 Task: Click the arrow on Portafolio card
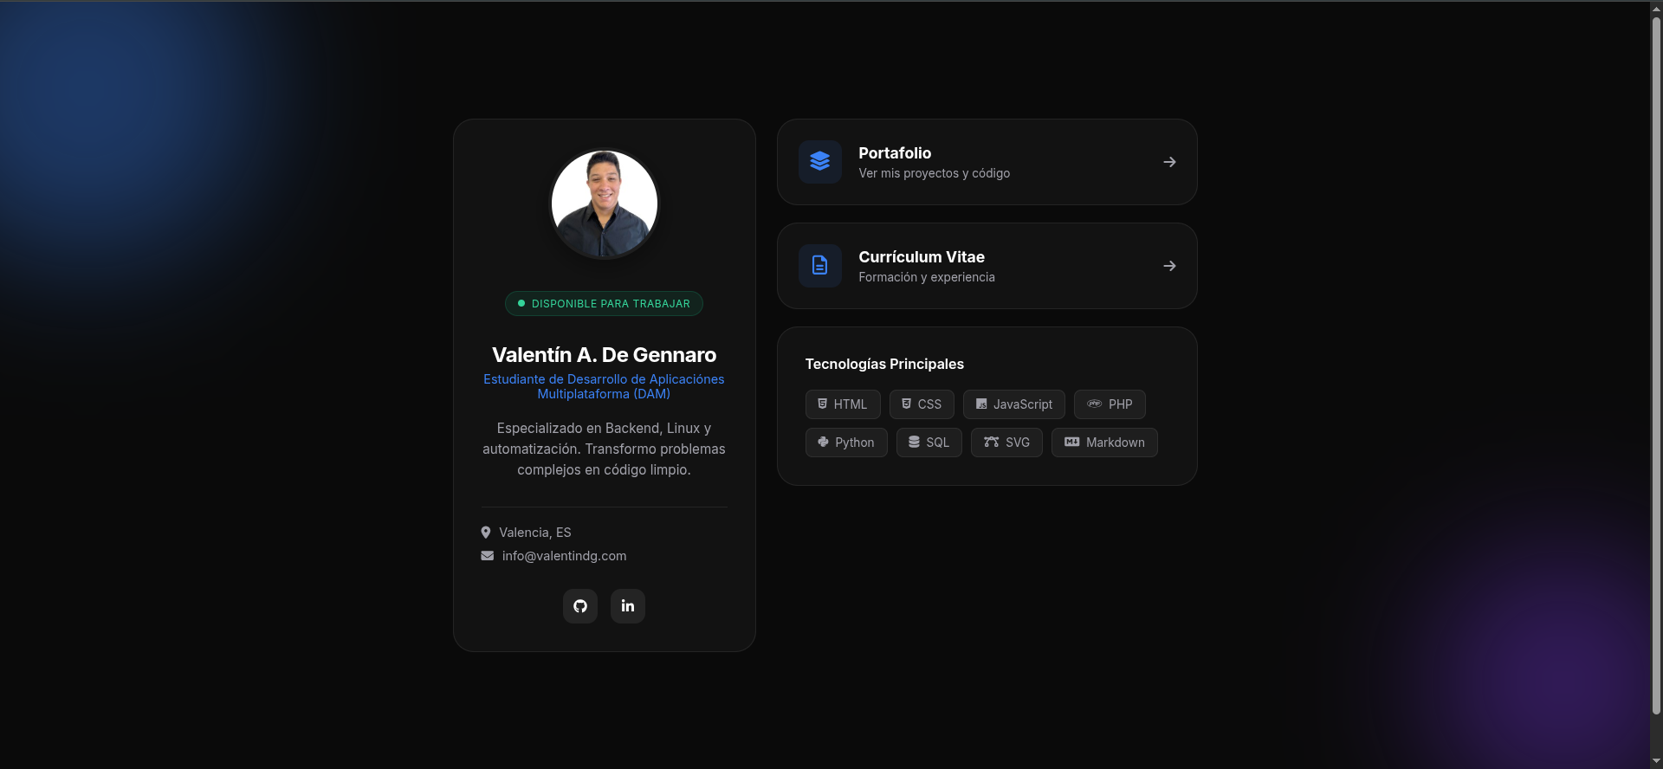1169,162
